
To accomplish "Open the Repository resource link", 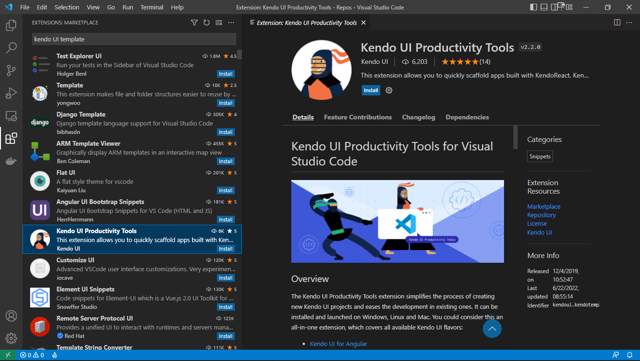I will 541,215.
